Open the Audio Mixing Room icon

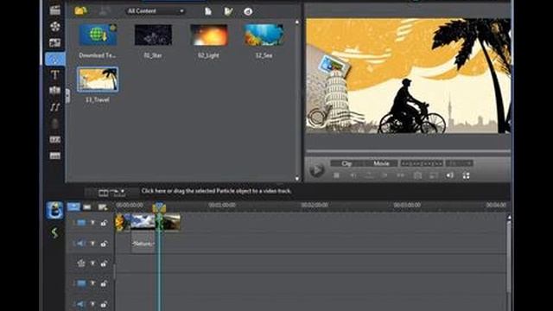click(54, 107)
